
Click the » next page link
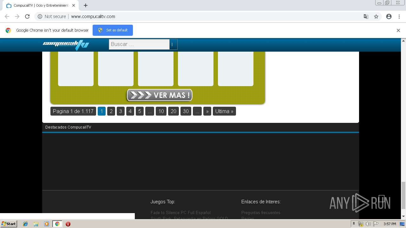click(207, 111)
